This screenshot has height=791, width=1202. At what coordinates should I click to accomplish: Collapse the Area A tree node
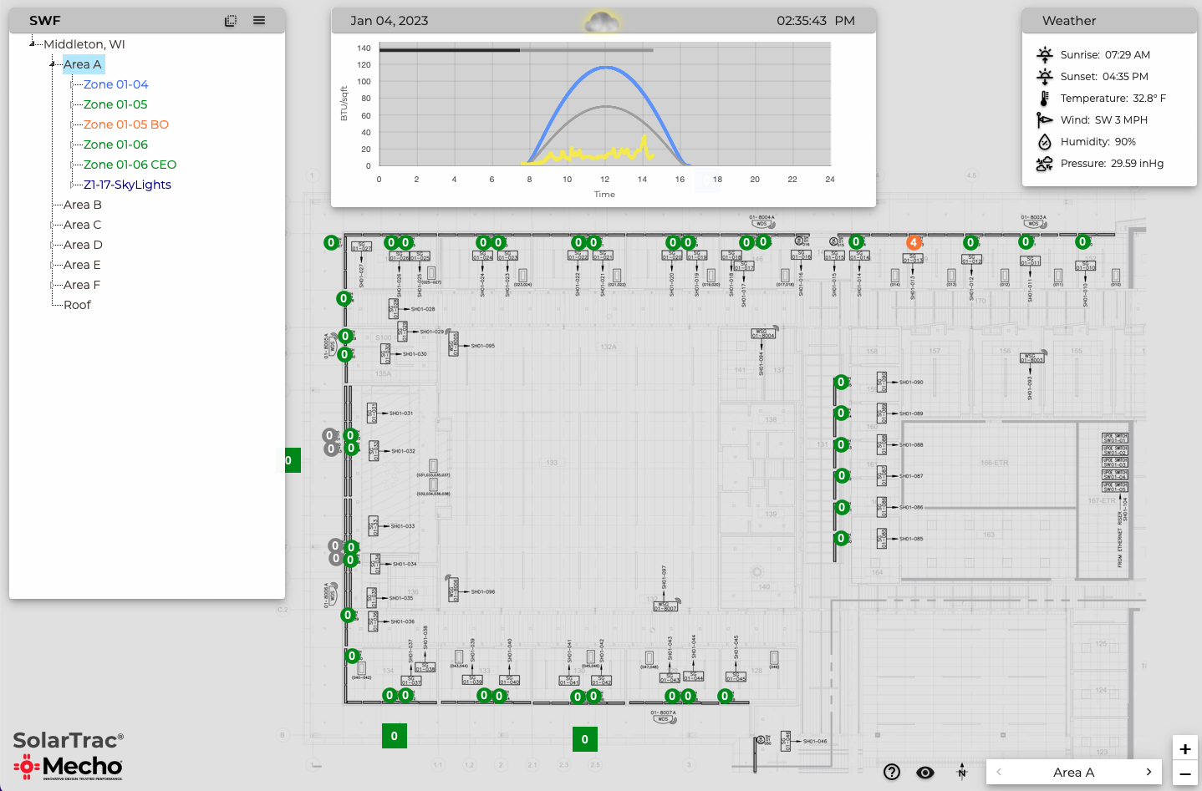coord(52,64)
